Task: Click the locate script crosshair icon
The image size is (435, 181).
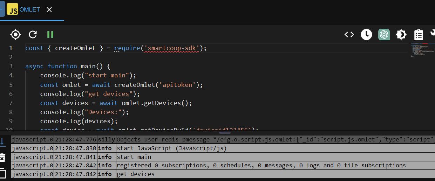Action: [15, 34]
